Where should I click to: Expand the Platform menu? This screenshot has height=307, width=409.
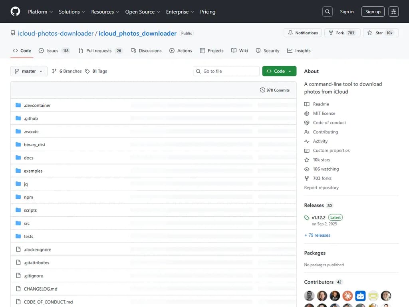pos(40,12)
